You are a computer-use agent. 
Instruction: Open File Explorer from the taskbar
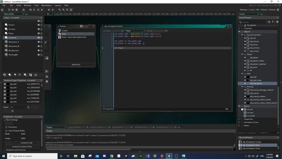(x=75, y=156)
